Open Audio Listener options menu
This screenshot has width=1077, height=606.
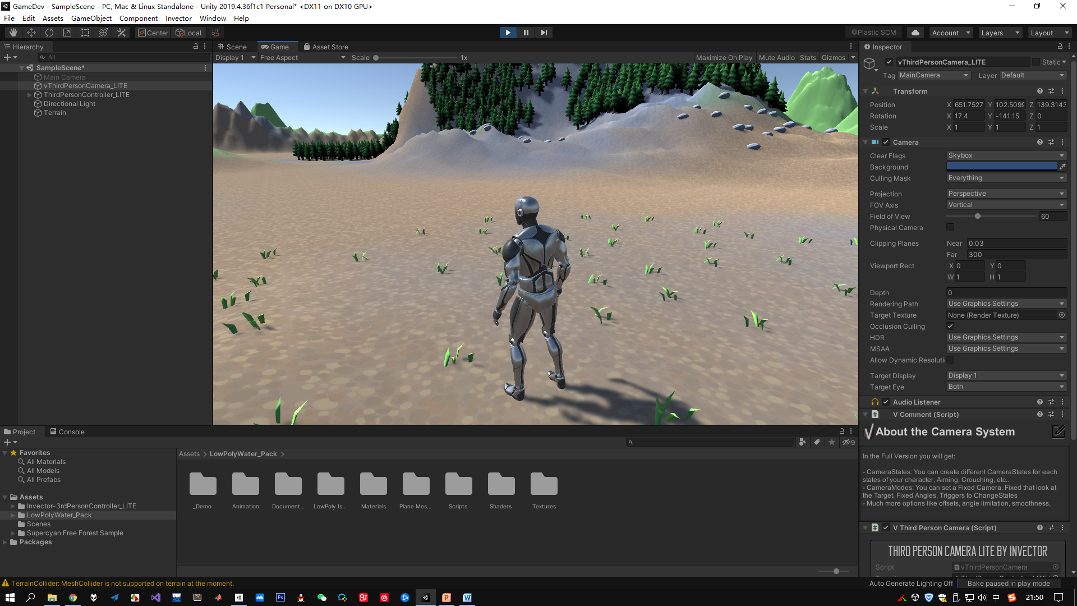click(x=1062, y=402)
